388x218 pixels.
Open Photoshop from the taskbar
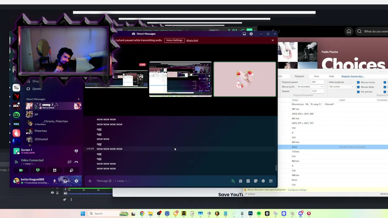coord(250,213)
